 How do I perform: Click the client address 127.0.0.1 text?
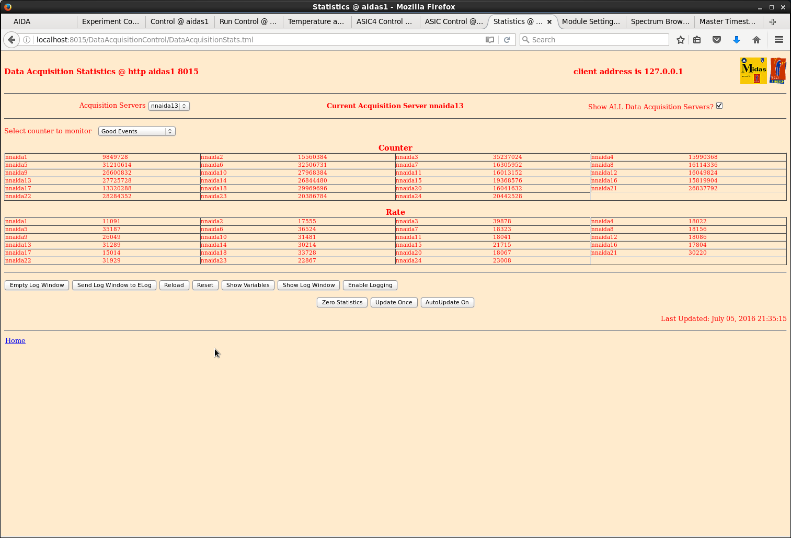(628, 72)
